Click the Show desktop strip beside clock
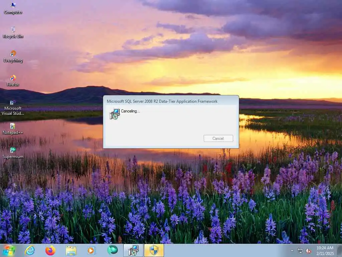342x257 pixels. tap(340, 250)
